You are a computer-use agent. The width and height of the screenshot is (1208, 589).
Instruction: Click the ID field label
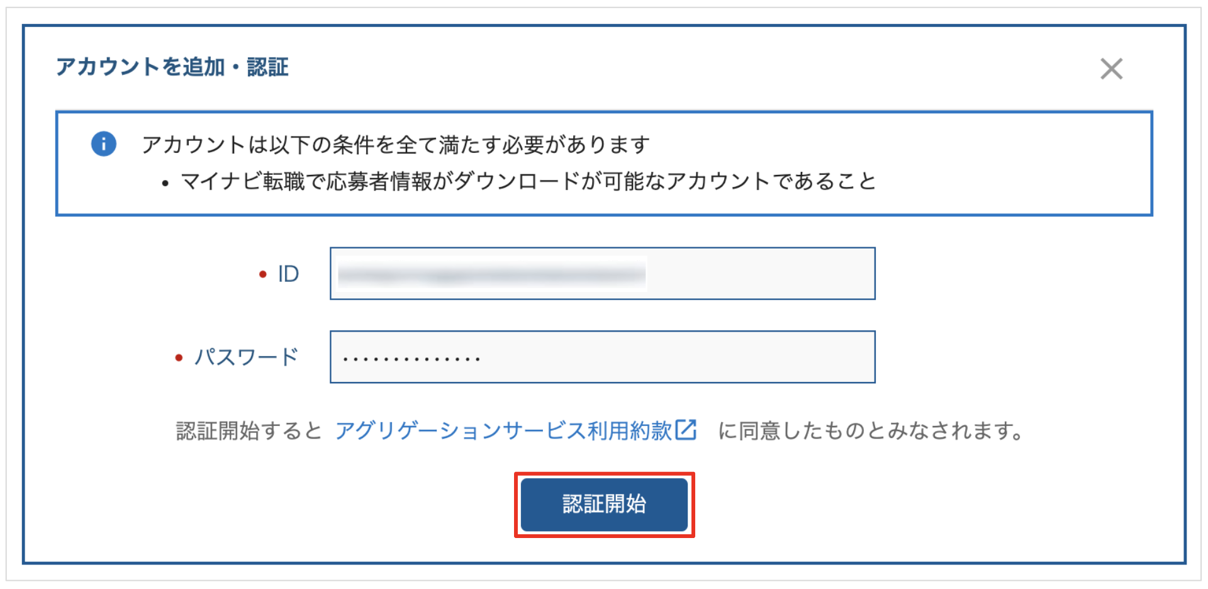pyautogui.click(x=288, y=274)
